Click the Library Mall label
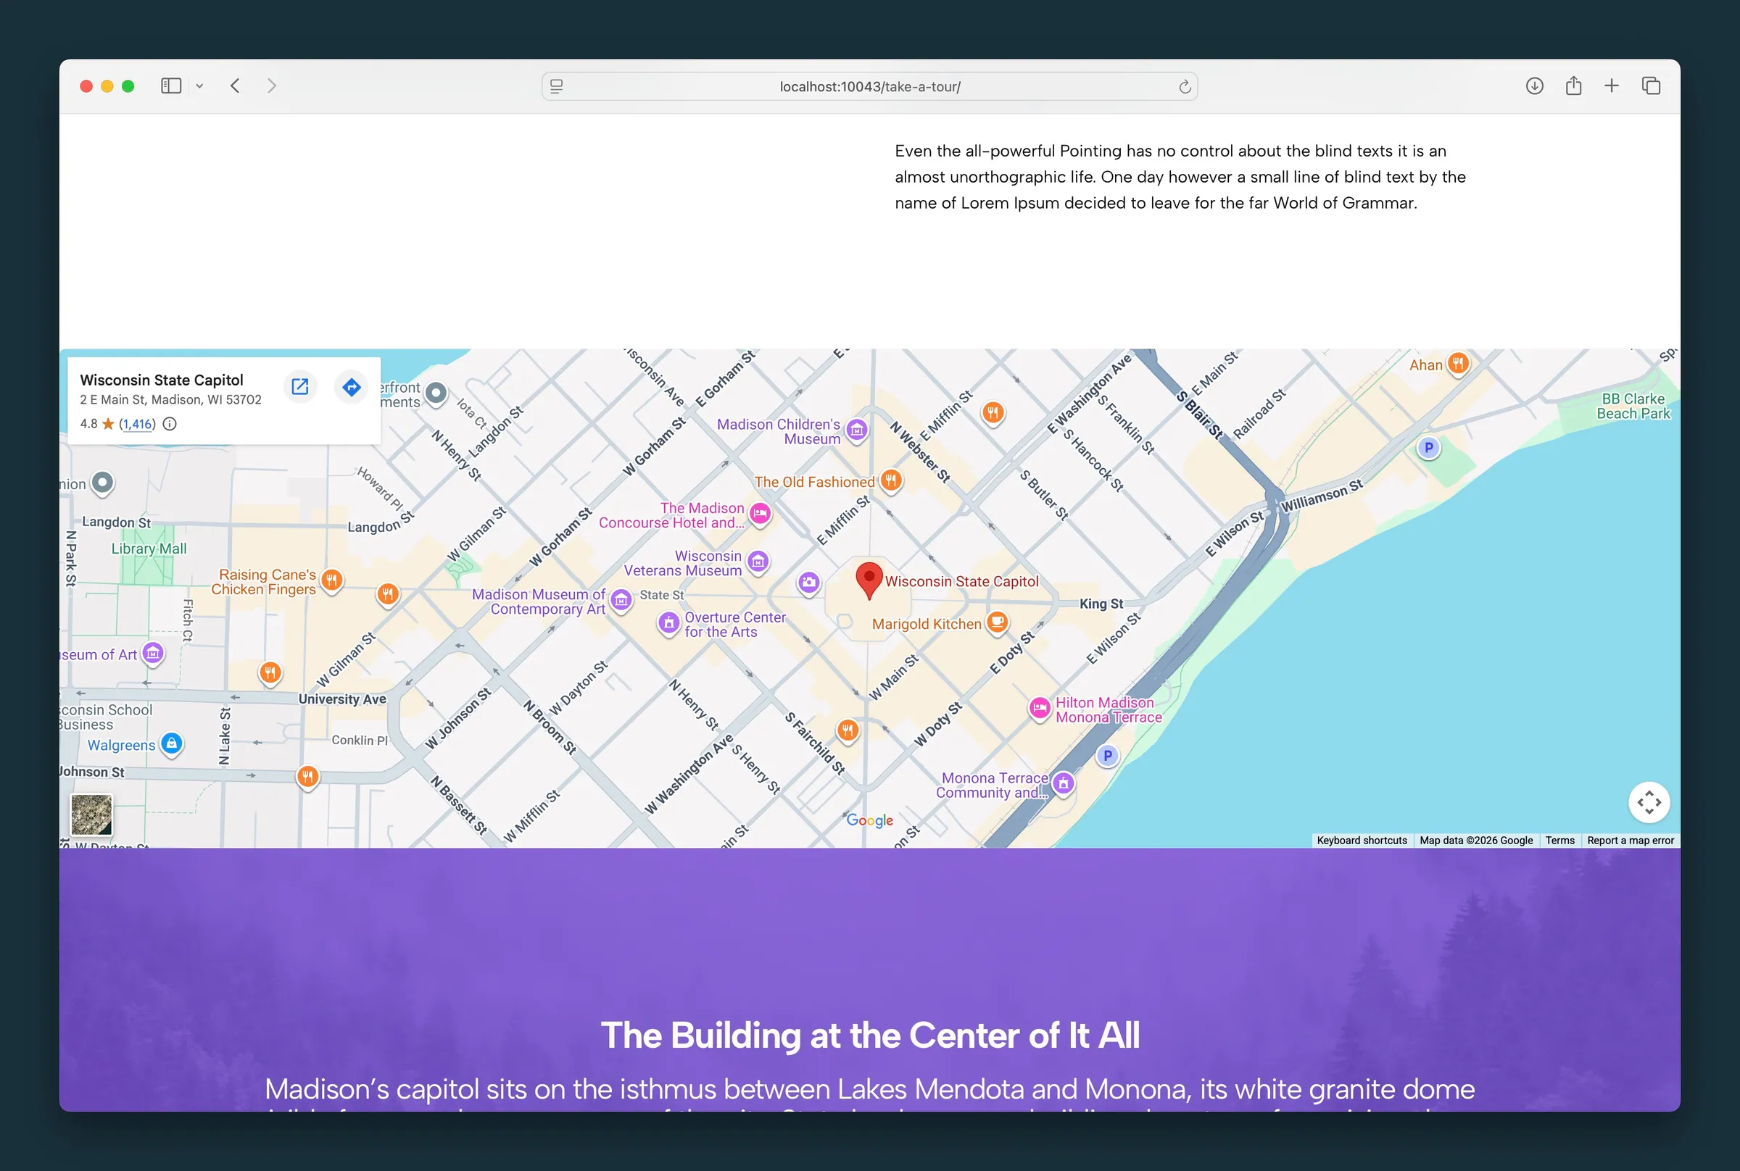The width and height of the screenshot is (1740, 1171). coord(149,549)
